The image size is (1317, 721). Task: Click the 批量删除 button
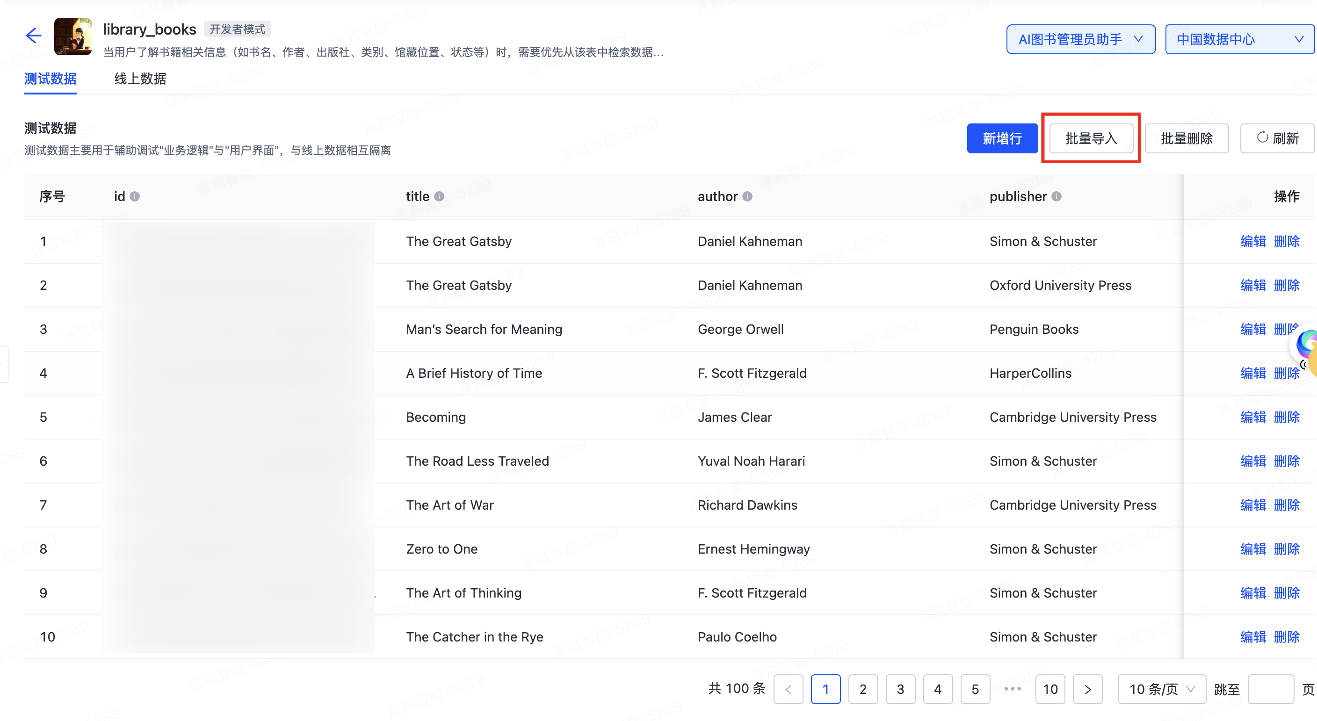(1186, 138)
